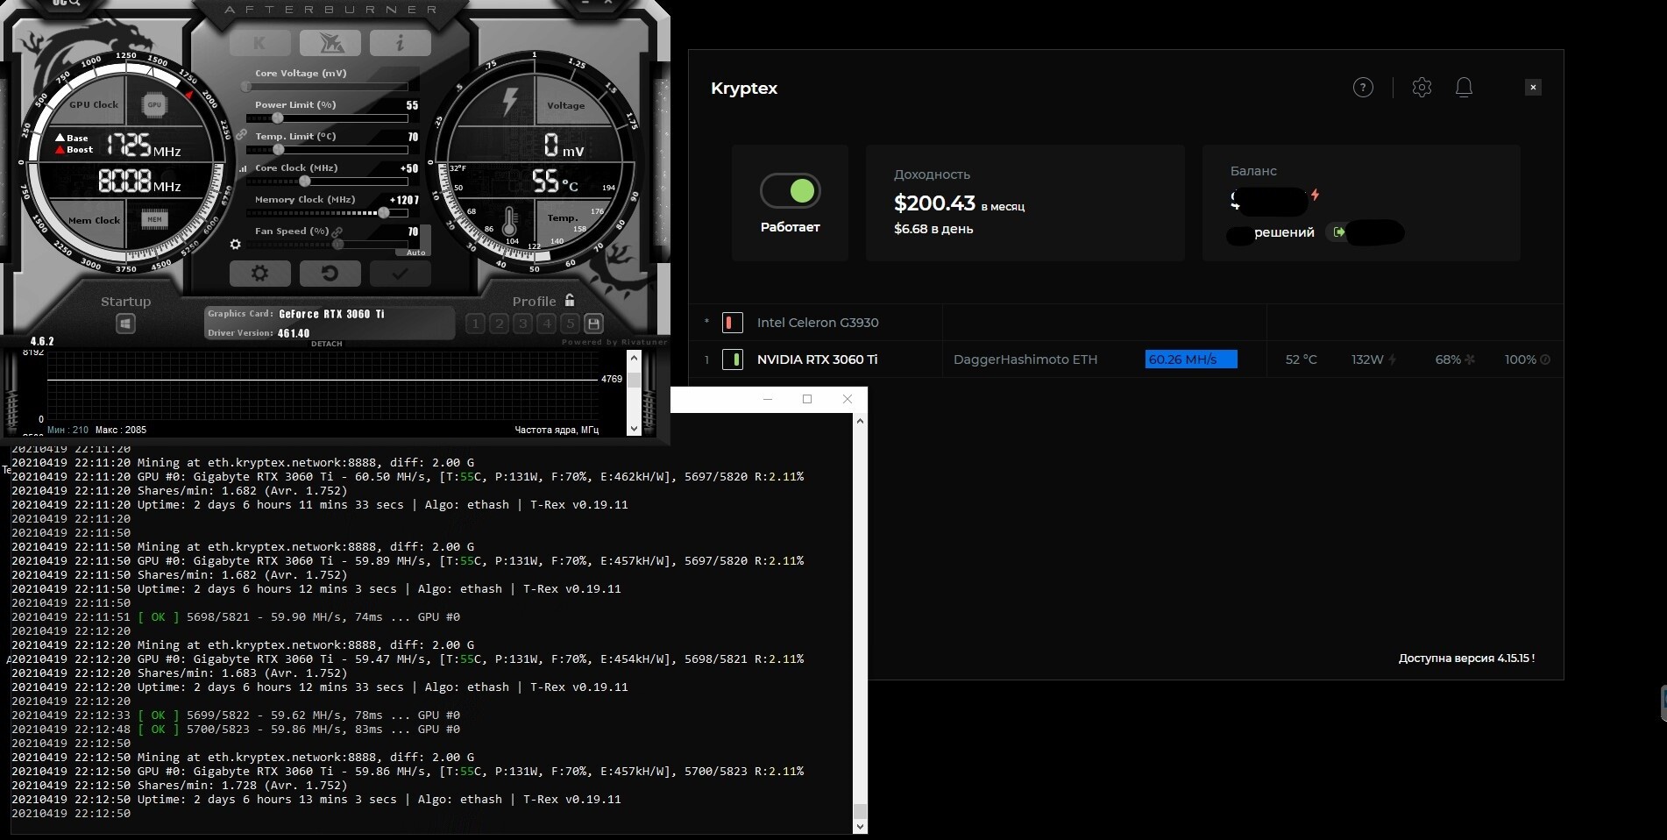
Task: Adjust the Core Voltage slider
Action: click(326, 87)
